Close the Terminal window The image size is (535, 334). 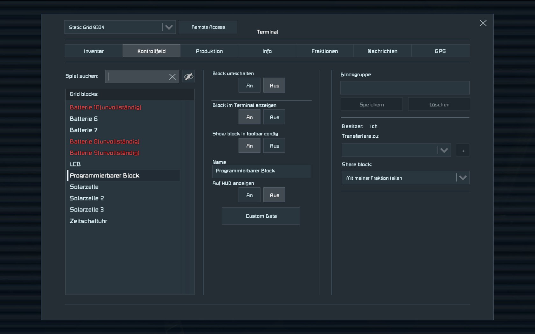pyautogui.click(x=483, y=23)
